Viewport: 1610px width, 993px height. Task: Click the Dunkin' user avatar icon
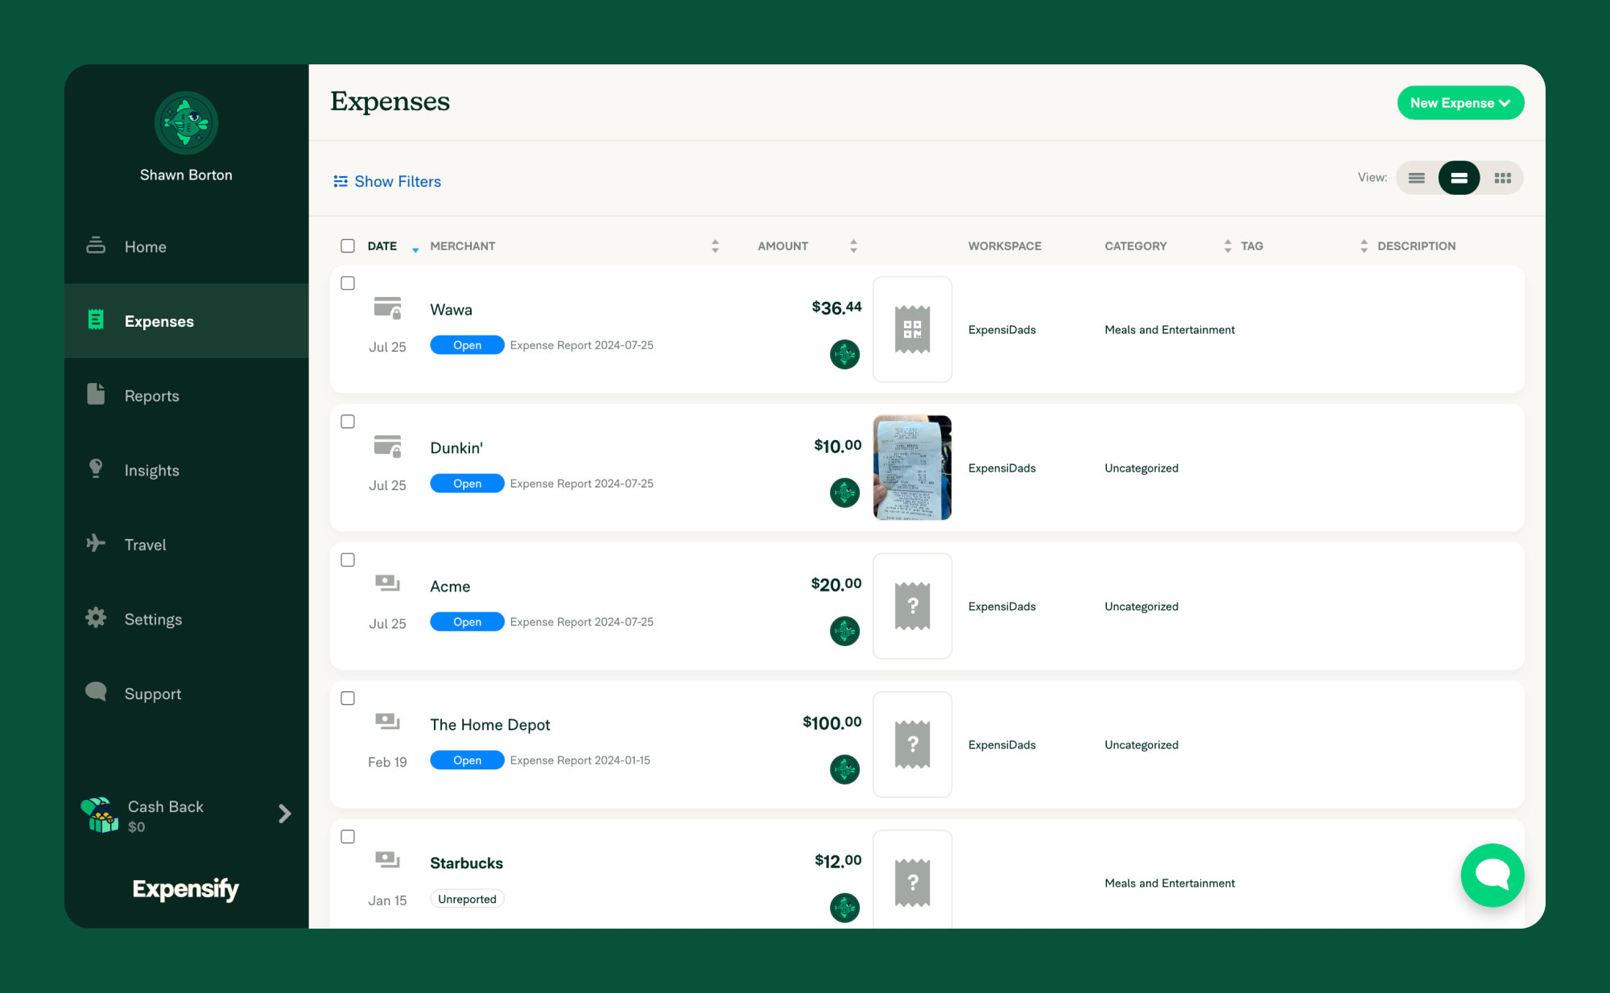point(844,492)
